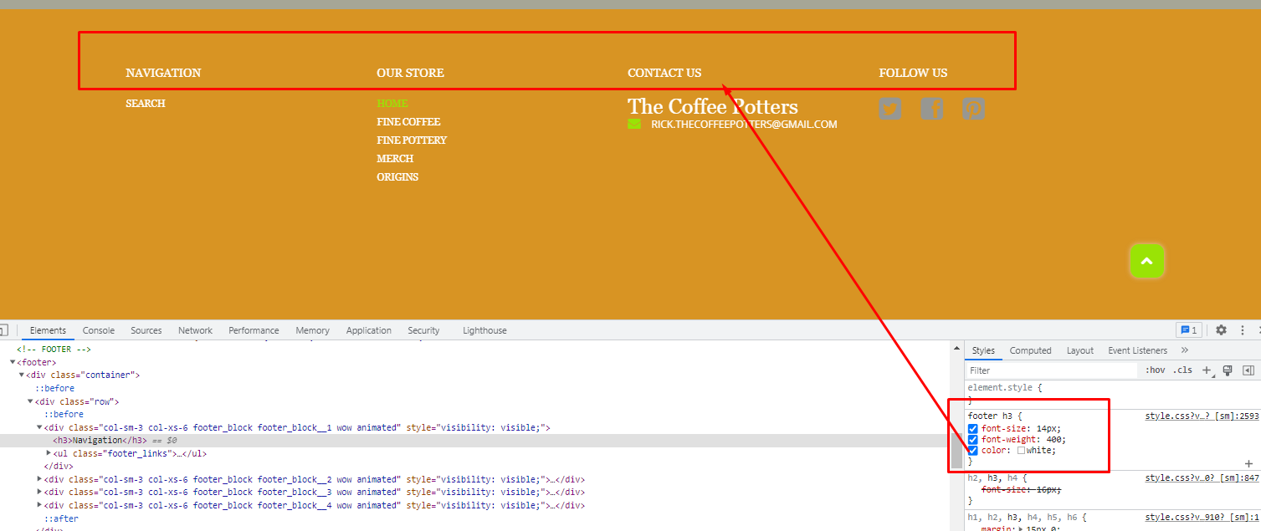Switch to the Layout tab

point(1080,350)
